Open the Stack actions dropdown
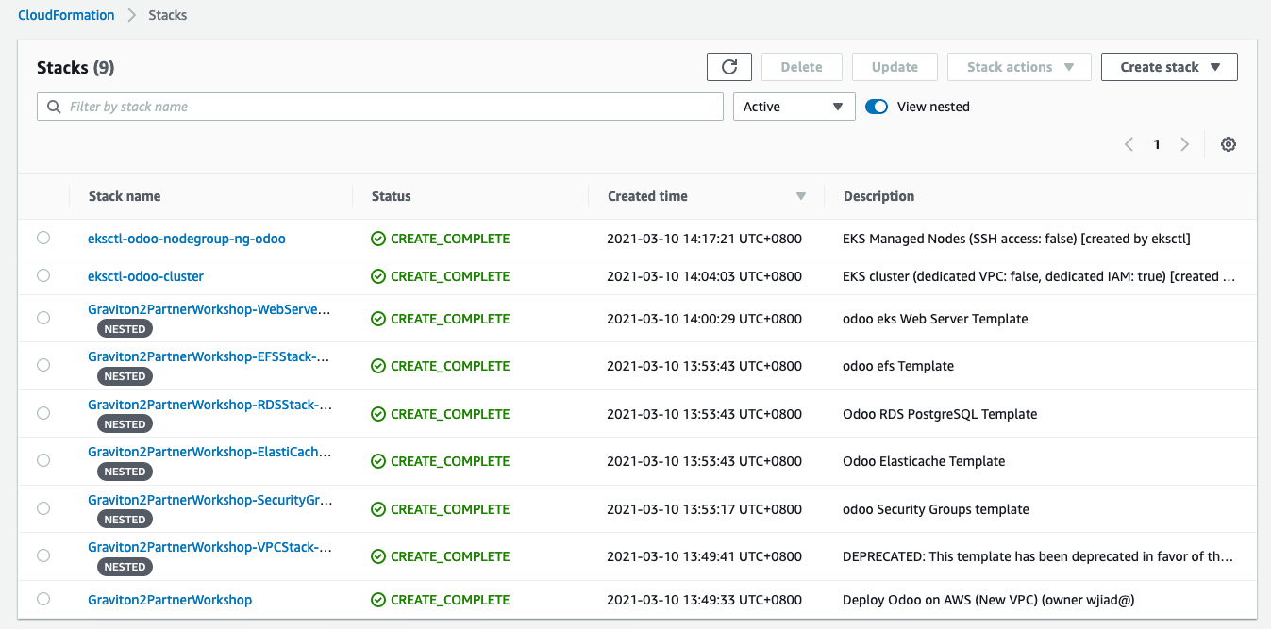This screenshot has width=1271, height=629. [1019, 66]
